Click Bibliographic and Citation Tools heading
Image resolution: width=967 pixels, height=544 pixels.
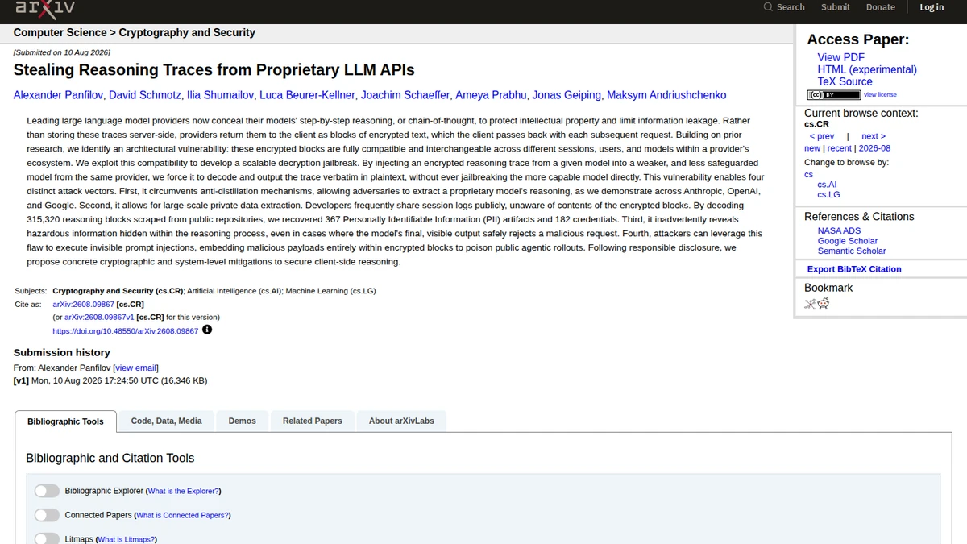click(110, 458)
